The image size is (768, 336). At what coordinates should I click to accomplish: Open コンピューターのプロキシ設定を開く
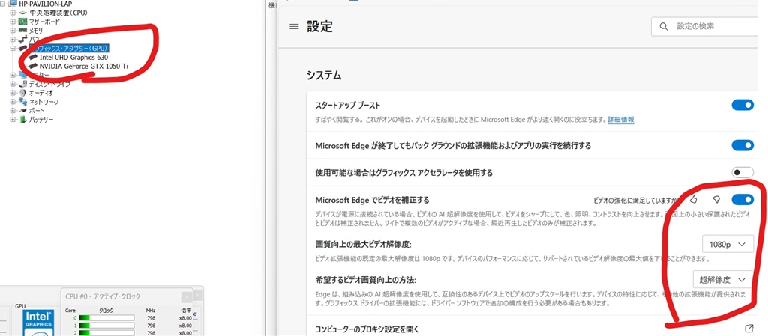click(367, 329)
